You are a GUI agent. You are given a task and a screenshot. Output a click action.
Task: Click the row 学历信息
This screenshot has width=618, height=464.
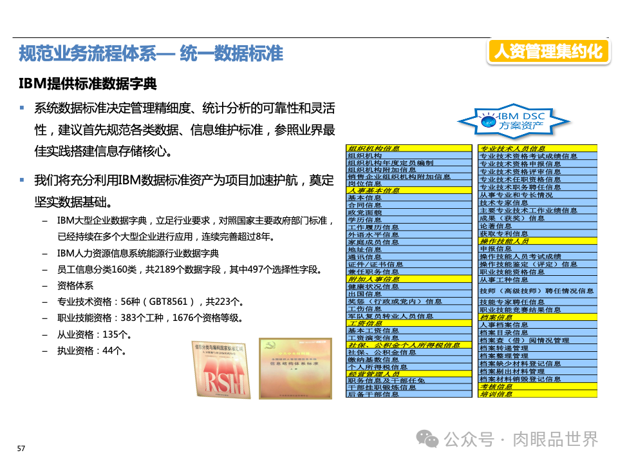click(409, 220)
